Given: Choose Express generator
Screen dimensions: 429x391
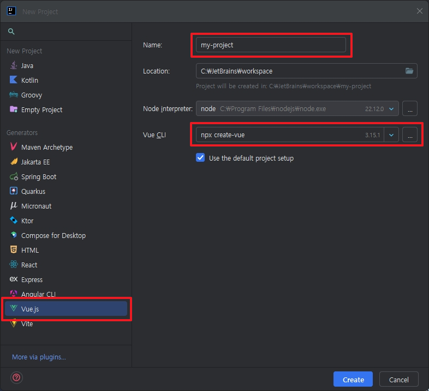Looking at the screenshot, I should (x=66, y=280).
